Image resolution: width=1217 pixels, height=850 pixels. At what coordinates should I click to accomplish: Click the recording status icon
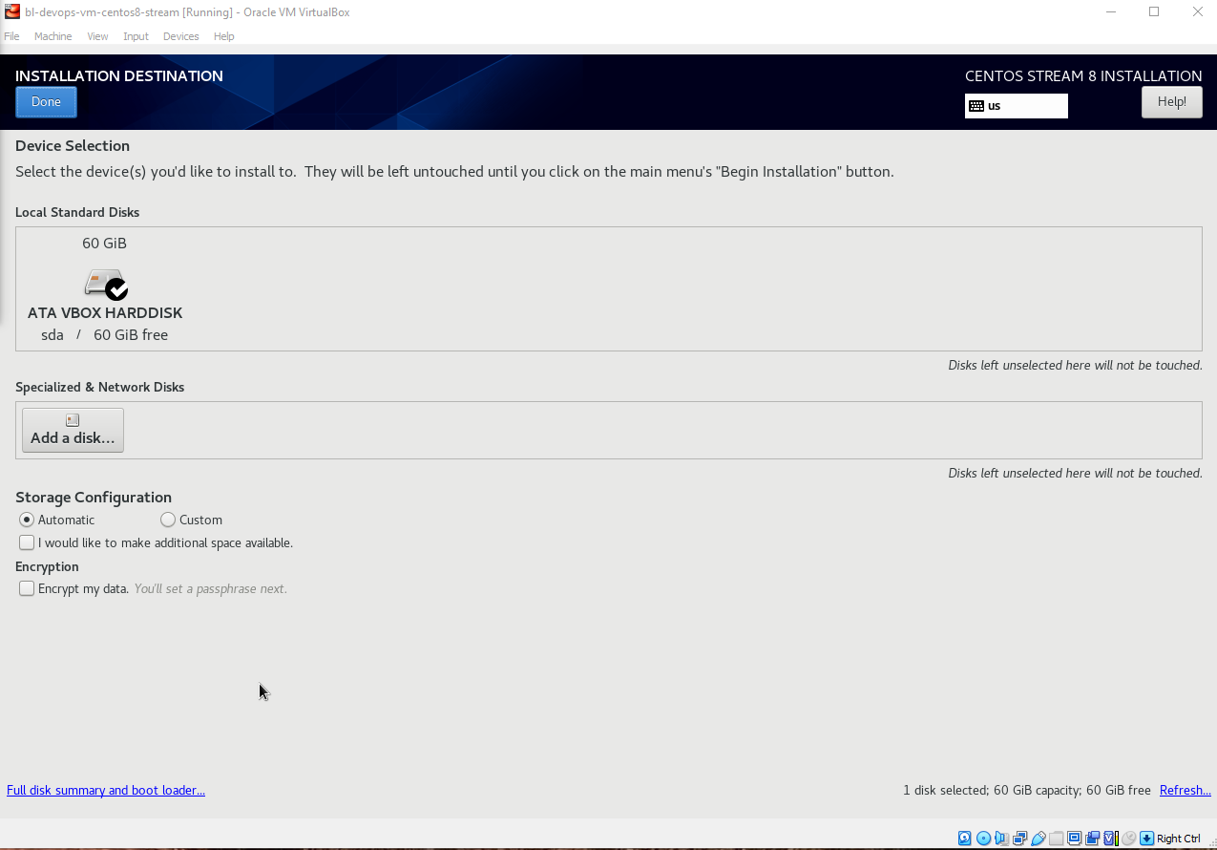pyautogui.click(x=1092, y=839)
